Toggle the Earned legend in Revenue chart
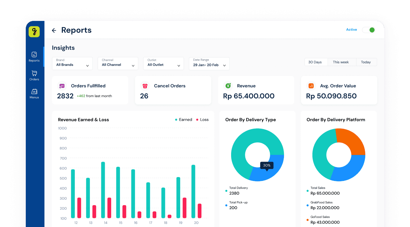Image resolution: width=410 pixels, height=227 pixels. coord(184,119)
